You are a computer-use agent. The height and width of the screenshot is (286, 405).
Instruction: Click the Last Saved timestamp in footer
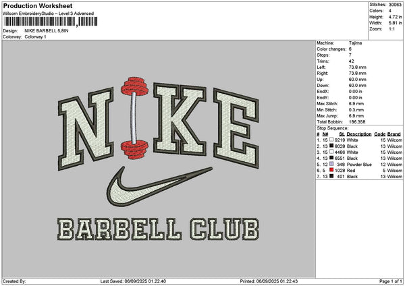[x=133, y=281]
